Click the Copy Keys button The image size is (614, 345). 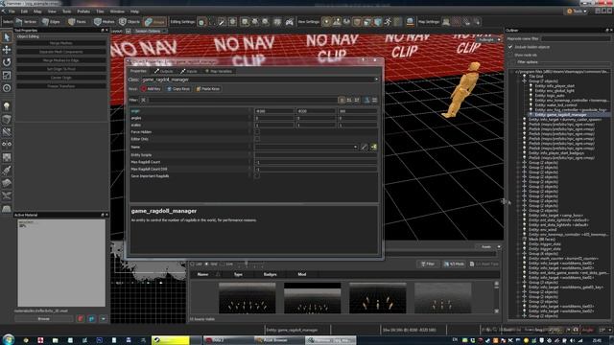178,89
